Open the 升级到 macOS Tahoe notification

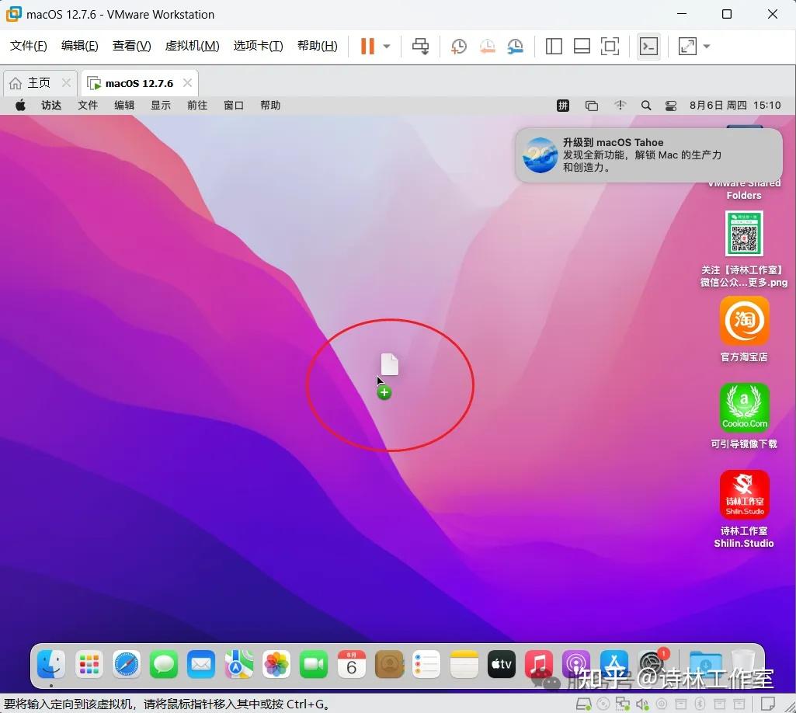pos(648,155)
